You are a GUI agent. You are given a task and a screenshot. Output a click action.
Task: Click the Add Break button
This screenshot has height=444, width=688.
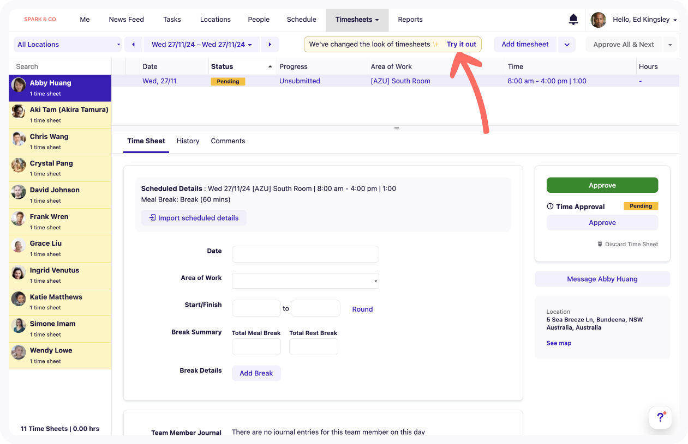tap(256, 373)
